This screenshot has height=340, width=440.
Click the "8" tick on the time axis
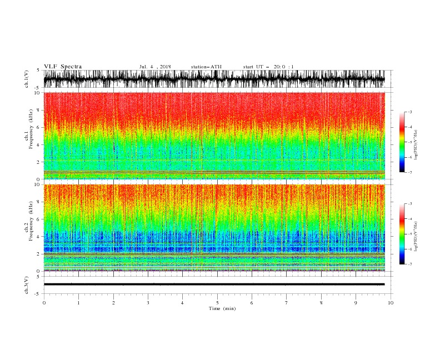(321, 303)
